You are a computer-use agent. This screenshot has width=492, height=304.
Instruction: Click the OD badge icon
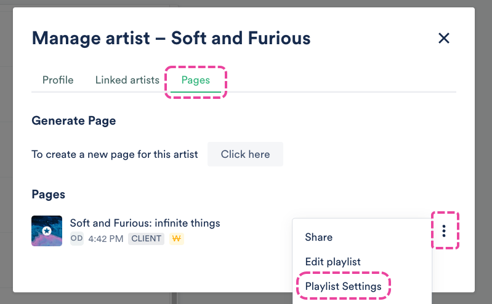tap(77, 239)
